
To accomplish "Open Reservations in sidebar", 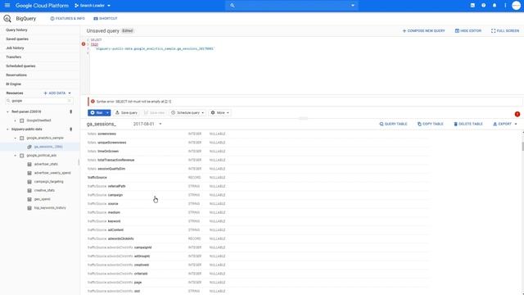I will click(x=16, y=75).
